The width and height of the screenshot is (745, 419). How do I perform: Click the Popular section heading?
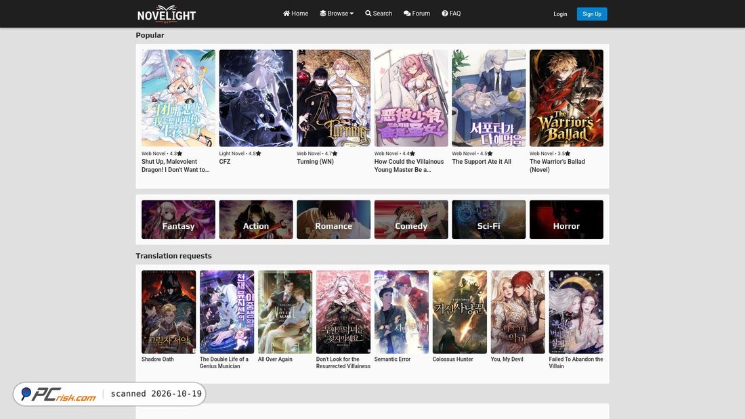[150, 35]
